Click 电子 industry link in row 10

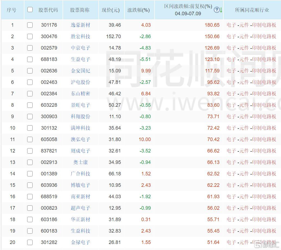pos(231,128)
